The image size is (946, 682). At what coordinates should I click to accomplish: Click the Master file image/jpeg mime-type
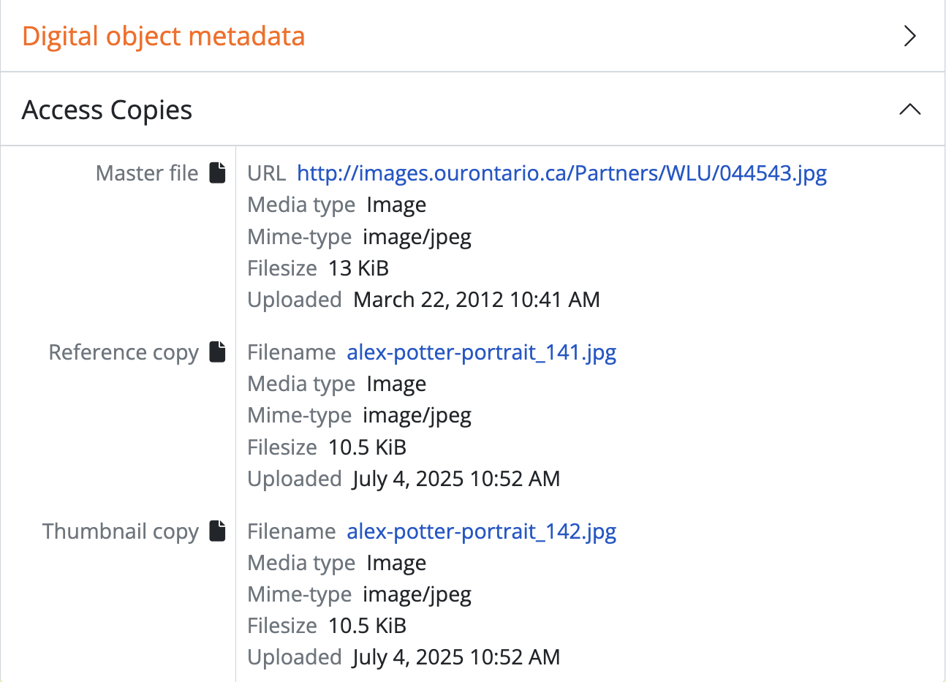[x=417, y=237]
